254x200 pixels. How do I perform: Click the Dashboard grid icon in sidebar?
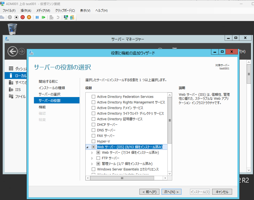11,69
